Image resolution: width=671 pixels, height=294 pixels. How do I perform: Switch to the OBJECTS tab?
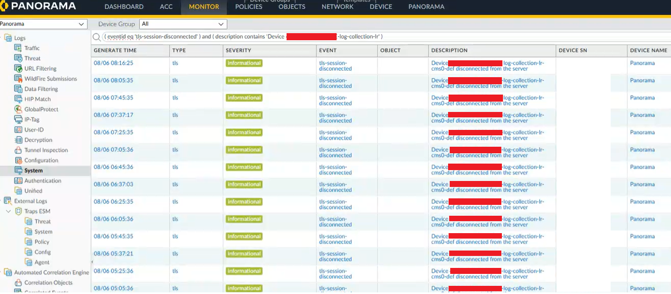[292, 7]
